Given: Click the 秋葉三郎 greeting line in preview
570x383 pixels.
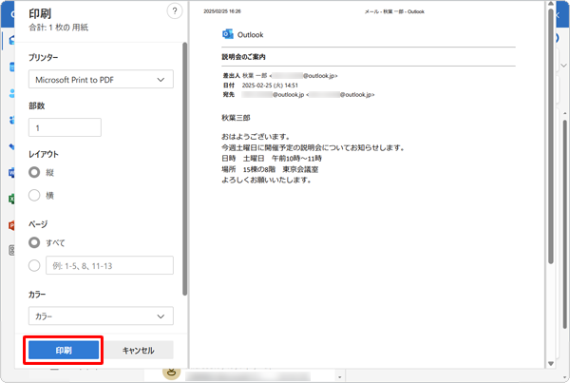Looking at the screenshot, I should point(236,118).
